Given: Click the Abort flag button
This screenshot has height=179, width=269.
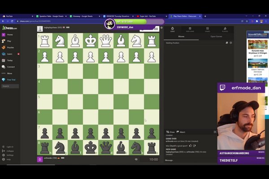Looking at the screenshot, I should 181,132.
